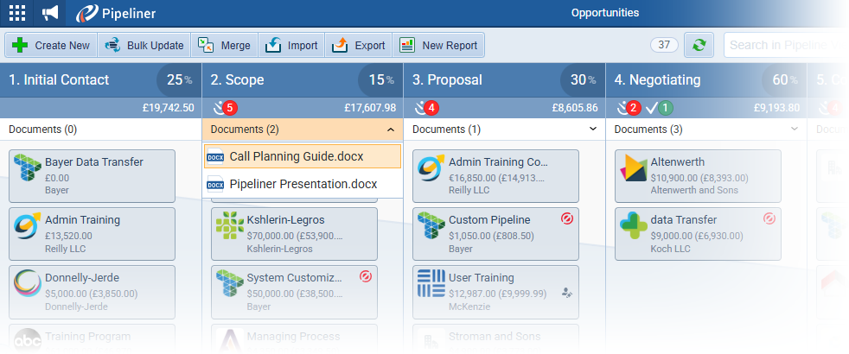The width and height of the screenshot is (849, 354).
Task: Click the Kshlerin-Legros green logo
Action: pos(230,226)
